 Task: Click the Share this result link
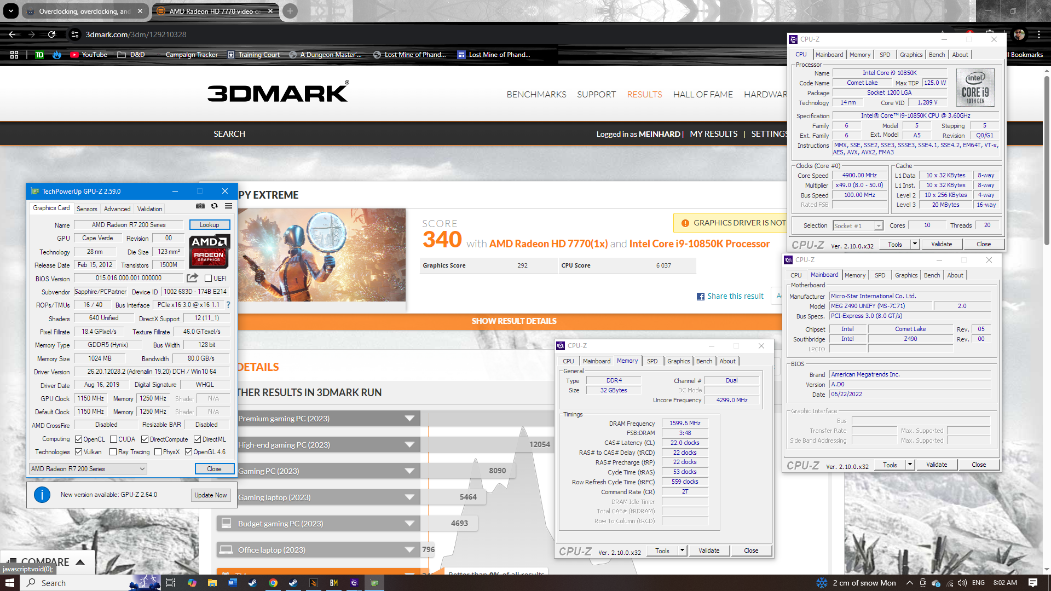click(735, 296)
